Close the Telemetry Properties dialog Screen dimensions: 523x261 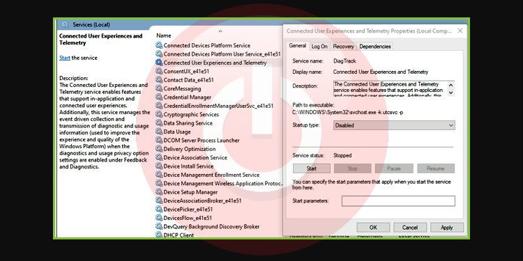coord(460,31)
